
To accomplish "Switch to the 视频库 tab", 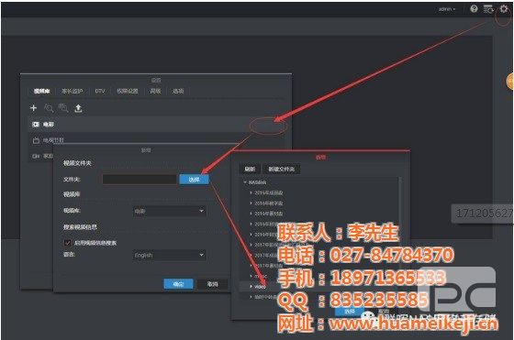I will tap(41, 91).
